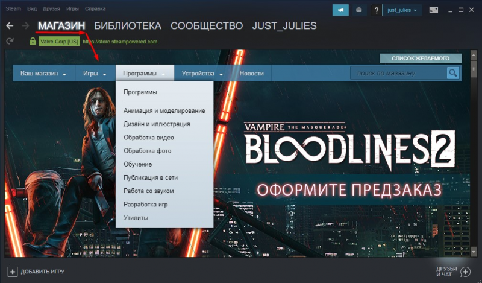Image resolution: width=482 pixels, height=283 pixels.
Task: Open the Устройства dropdown menu
Action: (202, 73)
